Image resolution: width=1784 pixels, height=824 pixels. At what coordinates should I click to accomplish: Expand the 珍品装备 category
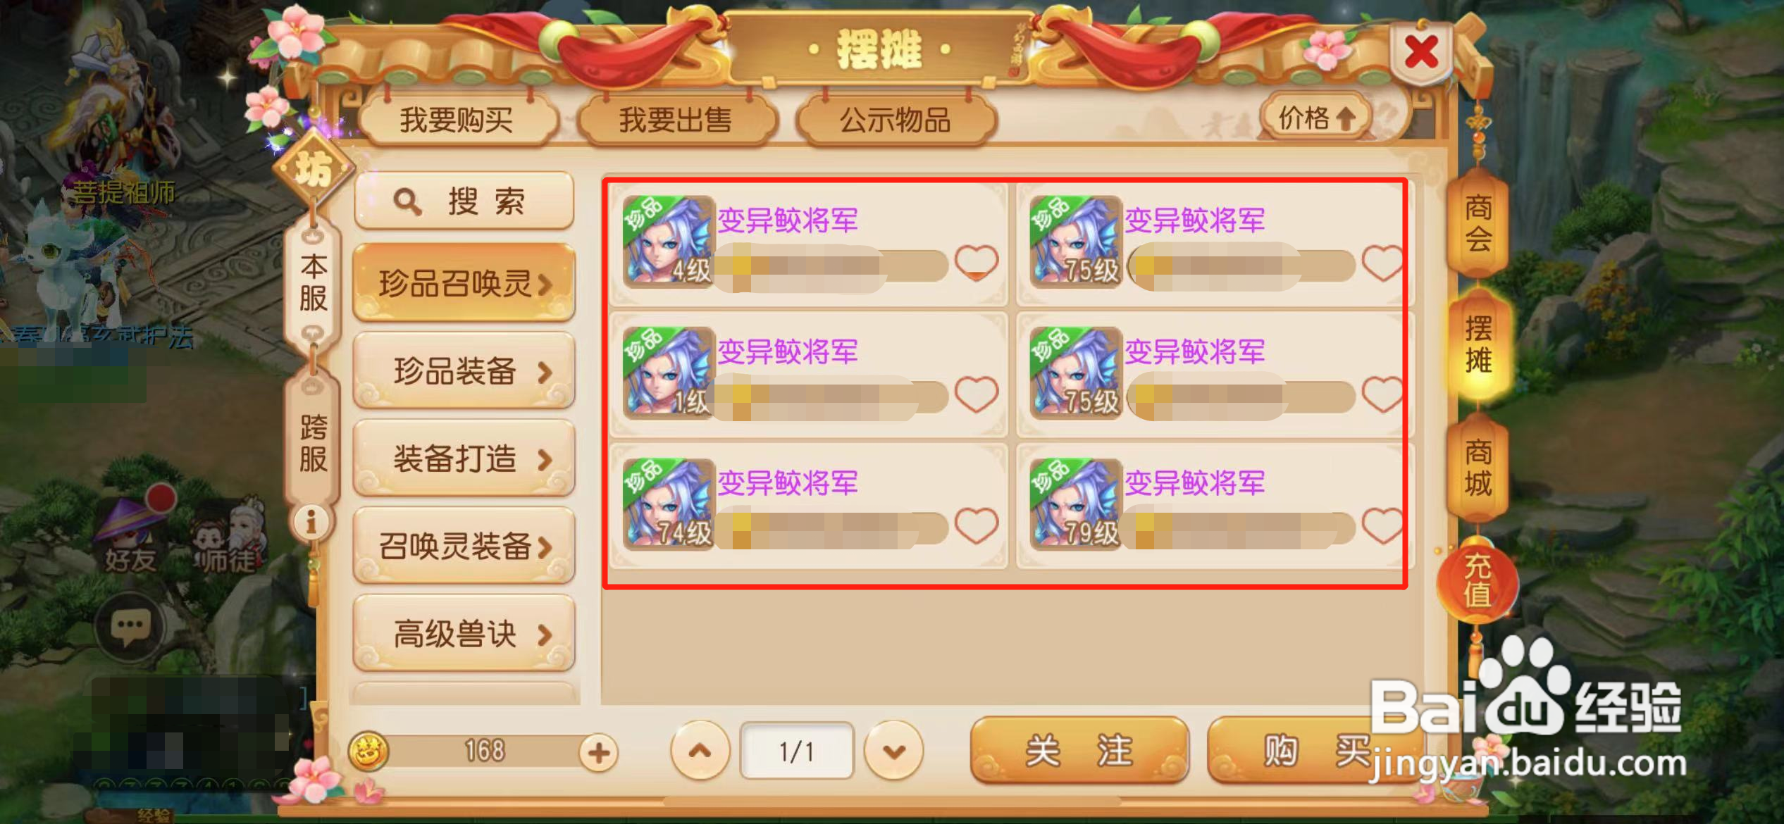tap(464, 370)
